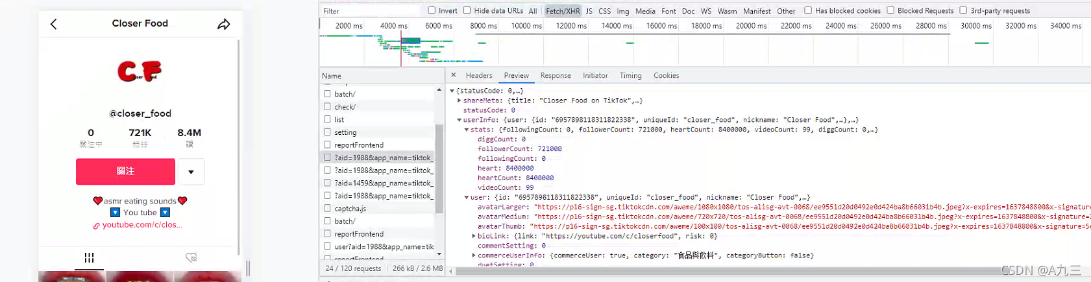Select the check/ request row
This screenshot has height=282, width=1091.
click(x=378, y=107)
